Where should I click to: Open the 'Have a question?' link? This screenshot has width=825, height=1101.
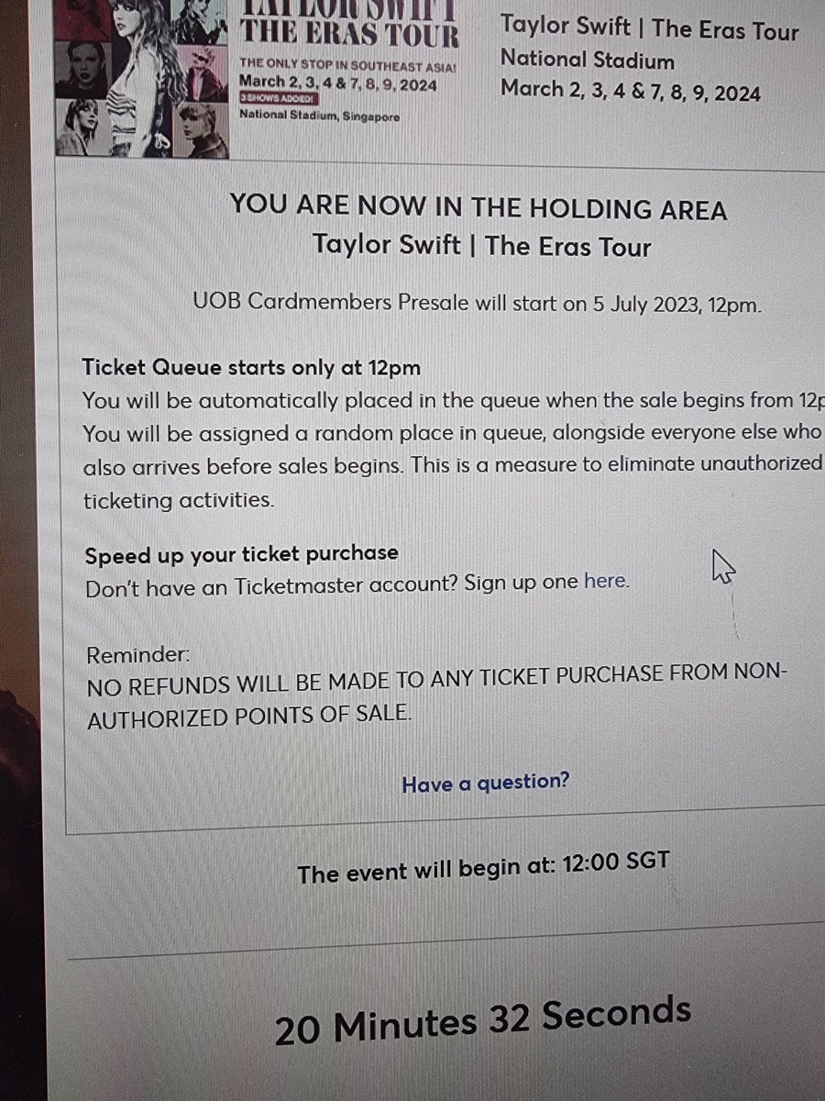(x=485, y=783)
